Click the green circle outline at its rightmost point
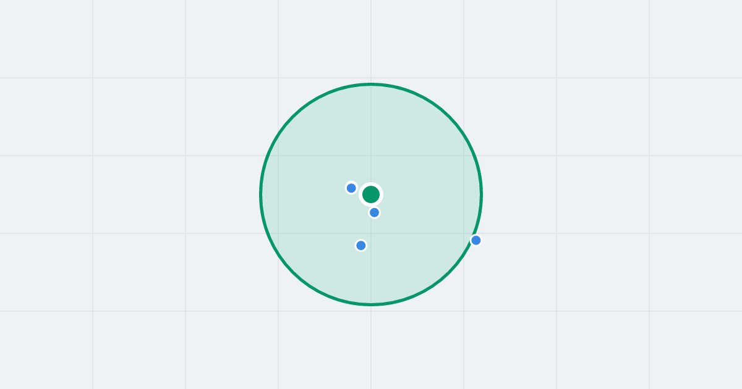The image size is (742, 389). [x=481, y=194]
